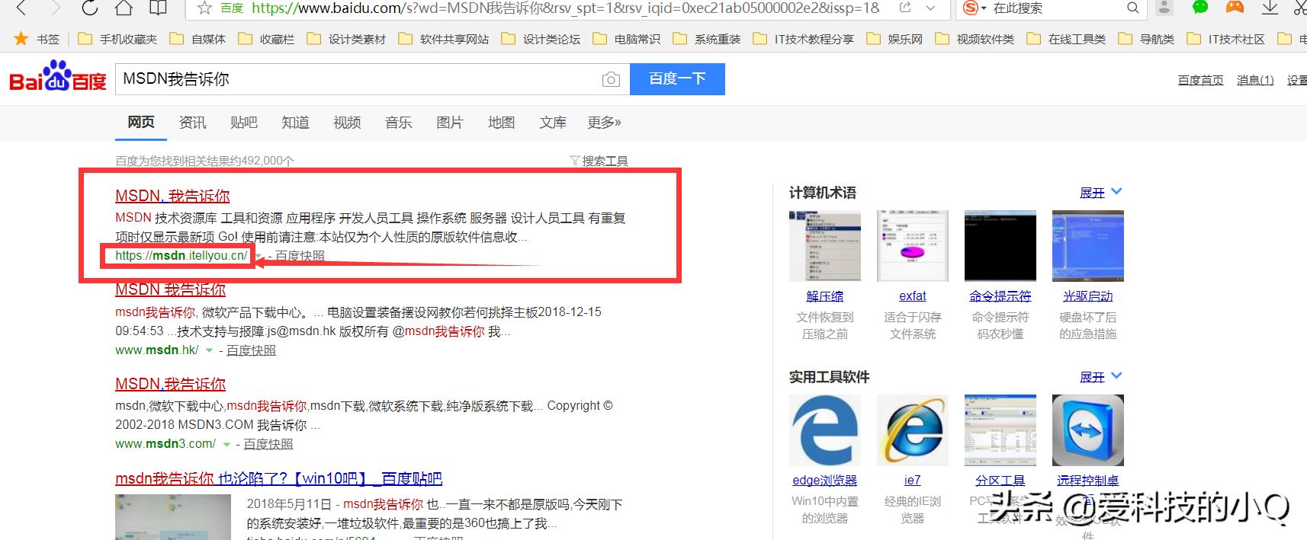Click the Baidu logo
The width and height of the screenshot is (1307, 540).
[57, 78]
